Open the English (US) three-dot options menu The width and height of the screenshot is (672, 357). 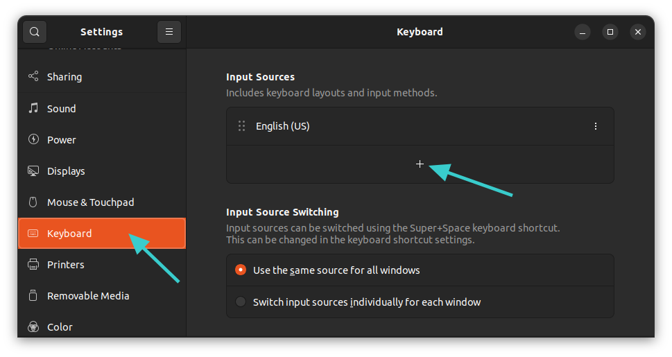pyautogui.click(x=596, y=126)
